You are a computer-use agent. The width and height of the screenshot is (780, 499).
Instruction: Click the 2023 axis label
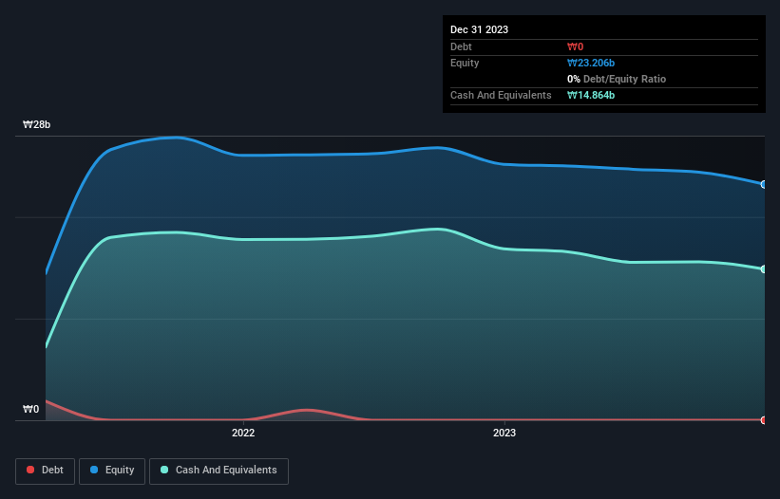504,433
